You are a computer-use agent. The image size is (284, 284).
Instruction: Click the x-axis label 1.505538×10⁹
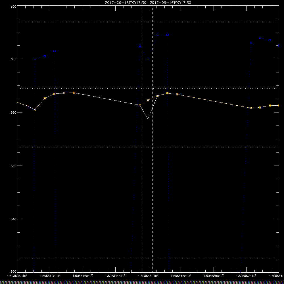click(x=17, y=276)
